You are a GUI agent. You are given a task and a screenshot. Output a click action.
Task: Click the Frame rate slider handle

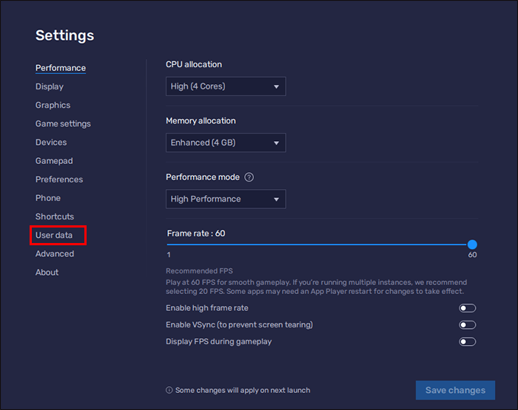(x=472, y=245)
